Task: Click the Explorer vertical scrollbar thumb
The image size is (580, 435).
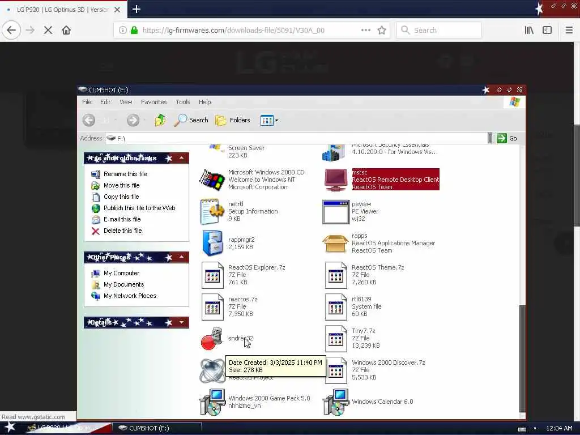Action: [x=522, y=358]
